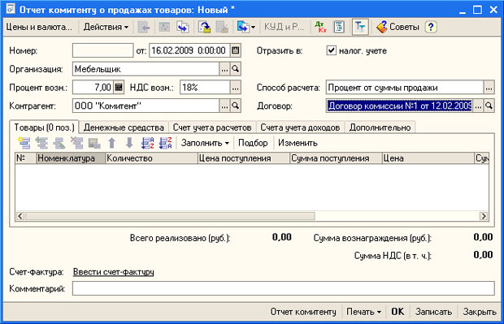Choose НДС возн. rate via ellipsis button

pos(235,88)
